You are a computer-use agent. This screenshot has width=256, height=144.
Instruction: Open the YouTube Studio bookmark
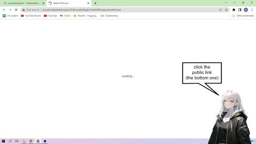[x=31, y=16]
